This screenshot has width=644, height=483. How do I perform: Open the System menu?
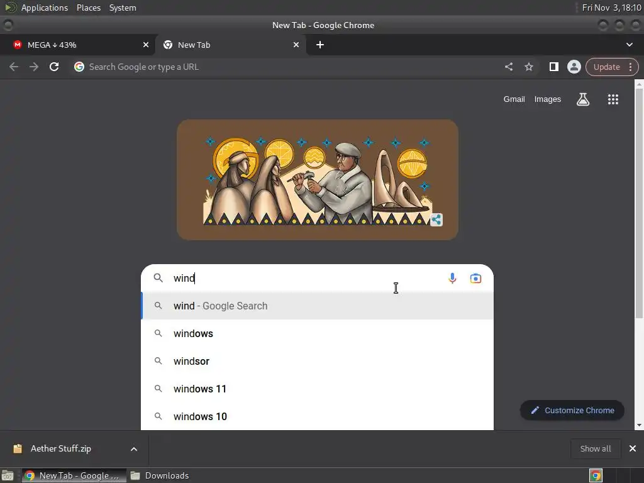click(123, 8)
